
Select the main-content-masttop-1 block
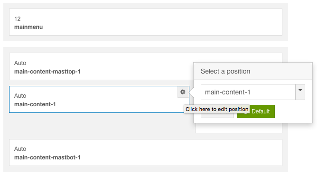[x=102, y=66]
